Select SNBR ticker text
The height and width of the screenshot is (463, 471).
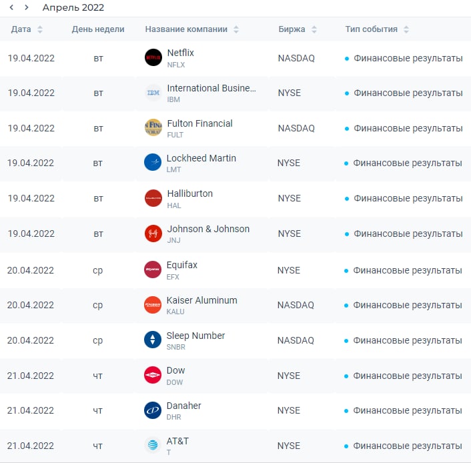point(175,348)
